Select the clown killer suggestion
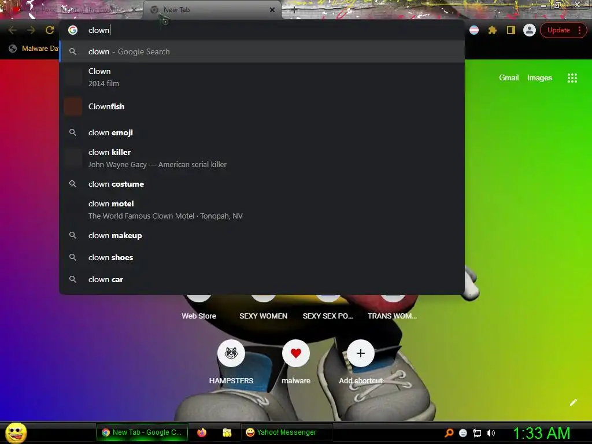The image size is (592, 444). [x=262, y=158]
